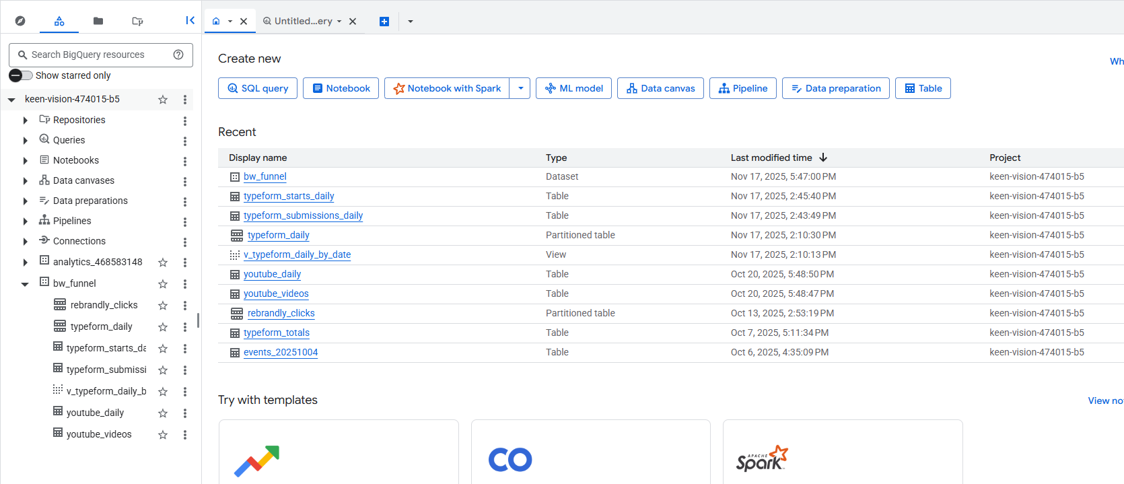Open typeform_totals table link
Screen dimensions: 1124x484
(277, 333)
